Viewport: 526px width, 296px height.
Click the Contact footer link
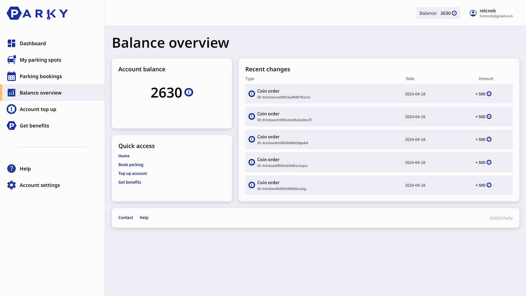(126, 218)
